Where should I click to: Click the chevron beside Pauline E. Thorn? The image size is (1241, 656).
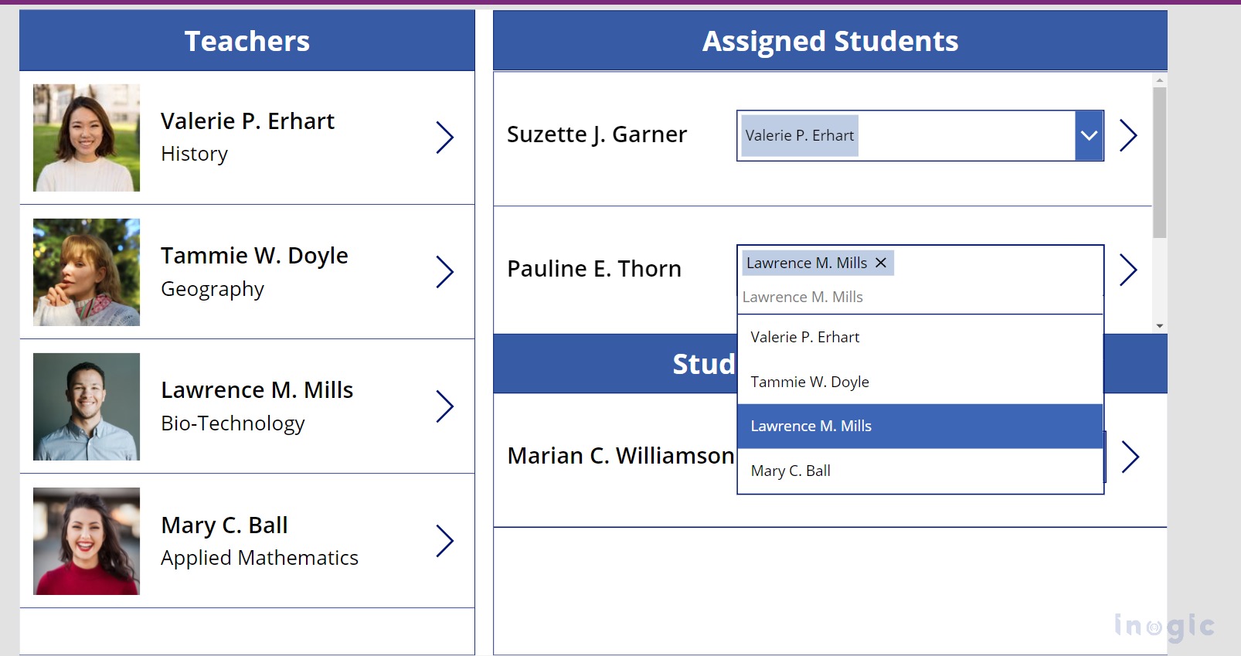tap(1130, 270)
